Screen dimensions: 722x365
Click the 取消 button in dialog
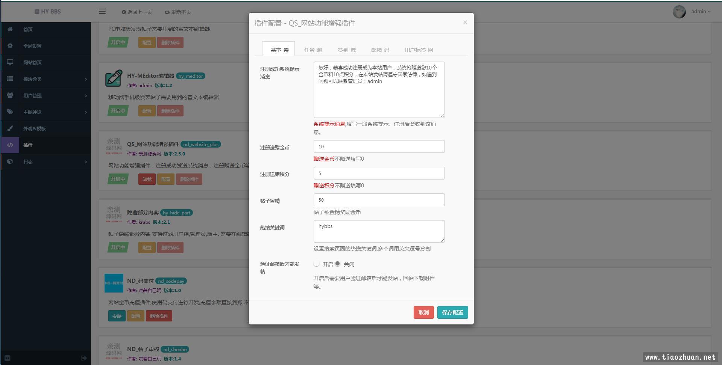pyautogui.click(x=424, y=312)
